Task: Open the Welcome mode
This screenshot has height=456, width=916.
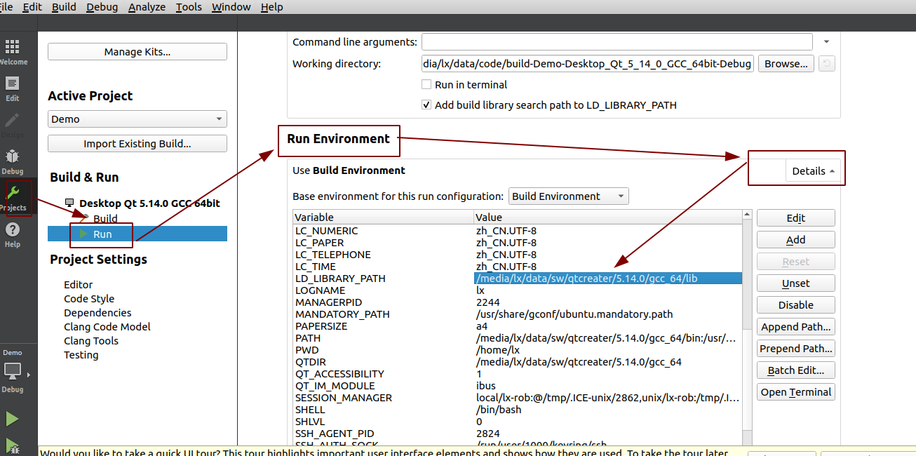Action: pos(13,52)
